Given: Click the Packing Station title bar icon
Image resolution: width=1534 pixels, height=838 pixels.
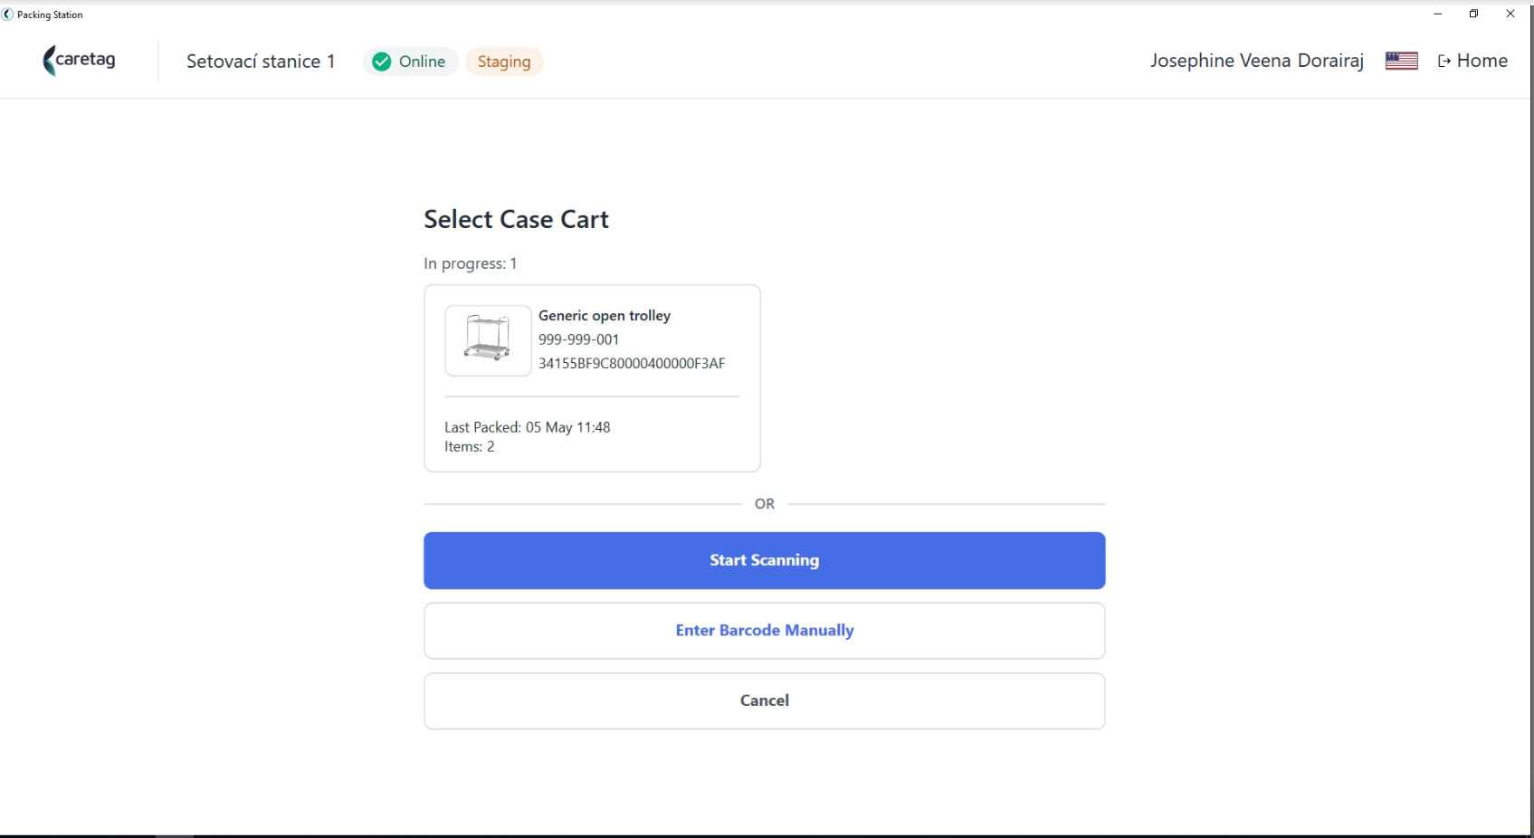Looking at the screenshot, I should pyautogui.click(x=8, y=14).
